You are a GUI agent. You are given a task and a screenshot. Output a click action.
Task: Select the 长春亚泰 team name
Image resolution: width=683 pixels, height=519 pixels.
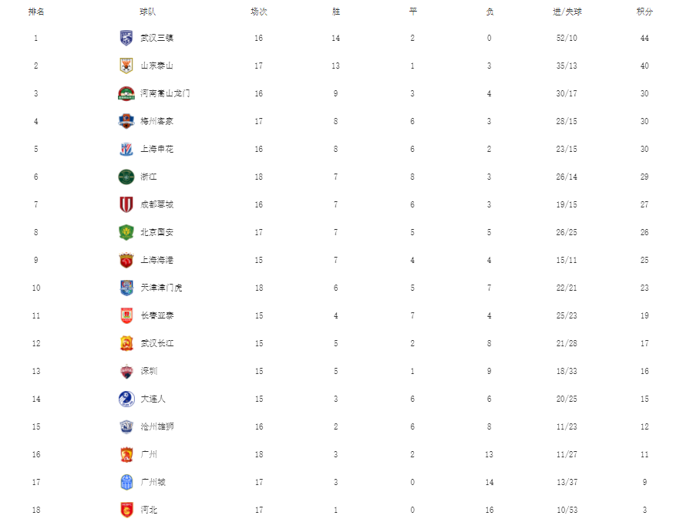click(x=157, y=315)
